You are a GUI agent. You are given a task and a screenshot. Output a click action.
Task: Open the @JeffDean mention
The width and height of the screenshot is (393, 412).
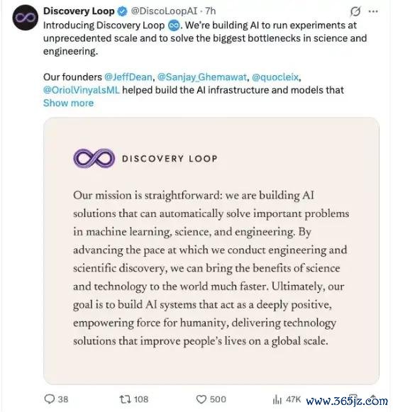(x=128, y=77)
